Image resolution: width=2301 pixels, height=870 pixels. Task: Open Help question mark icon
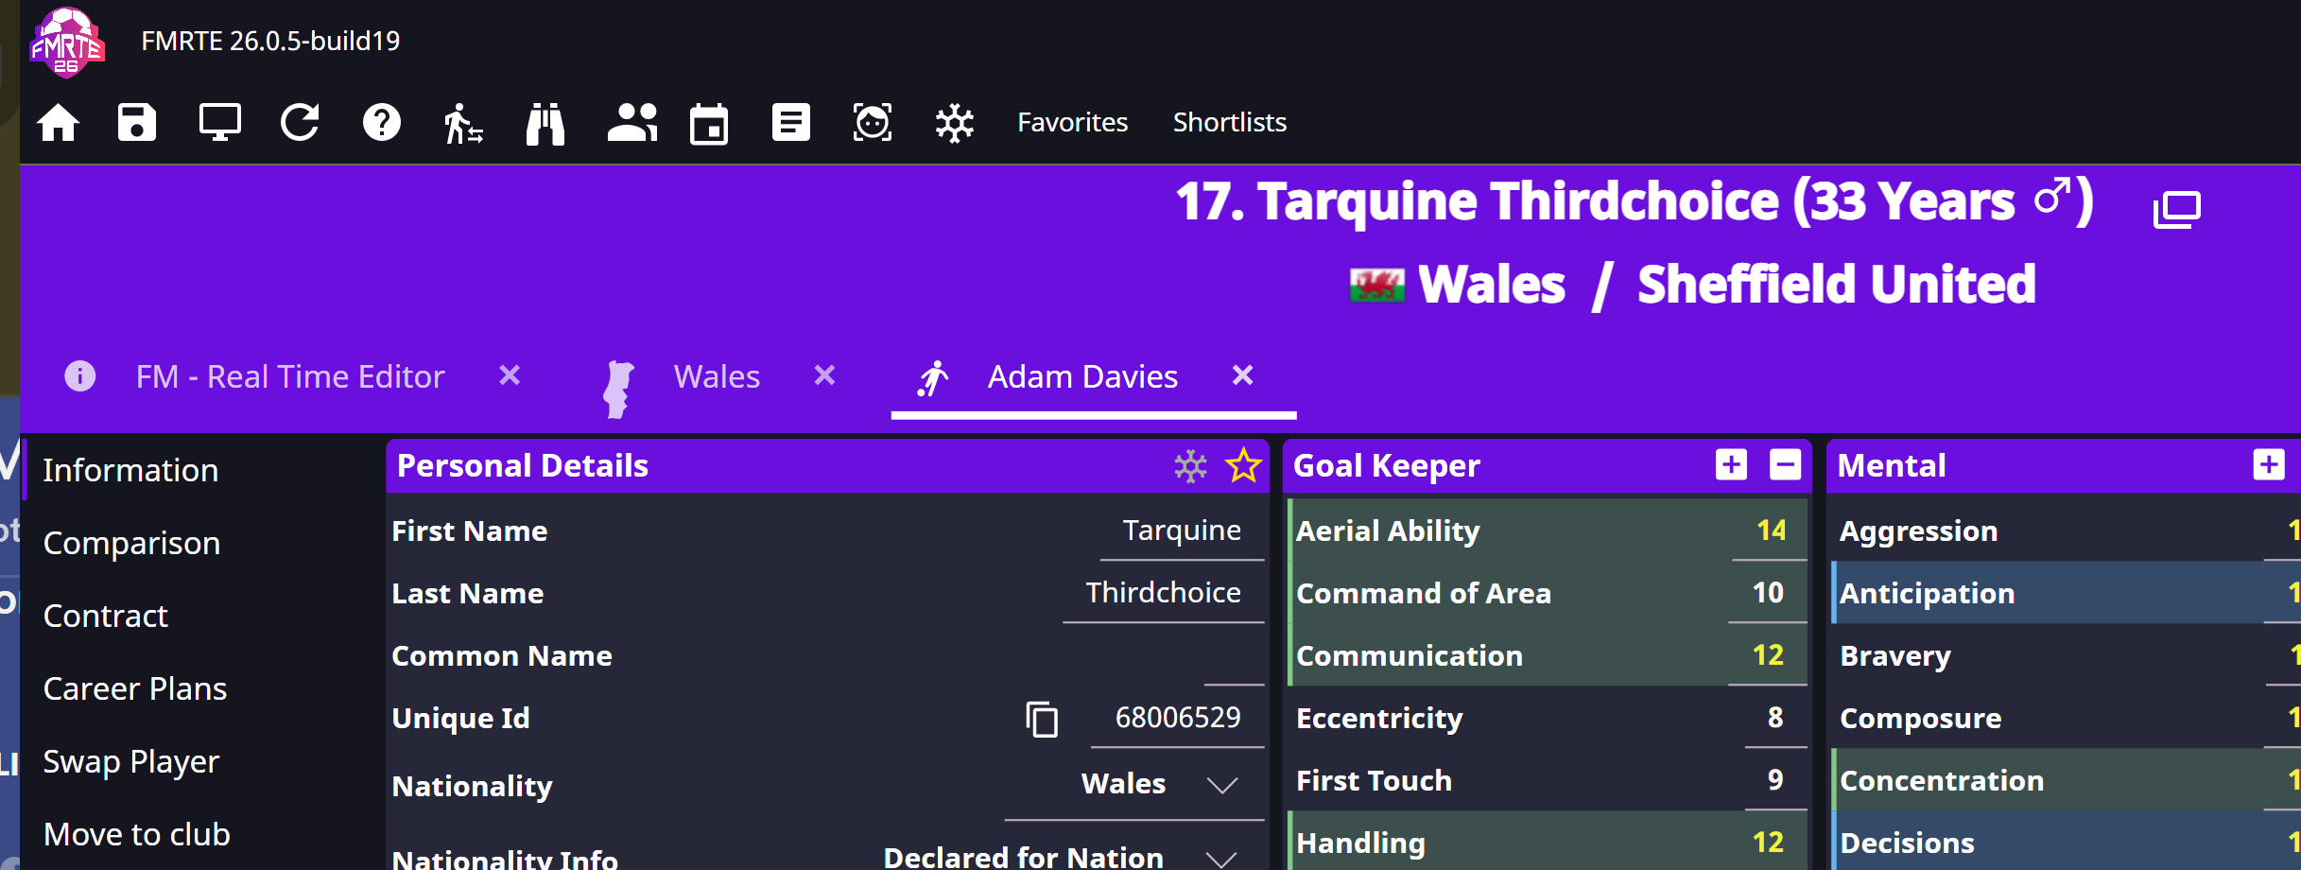pos(382,123)
